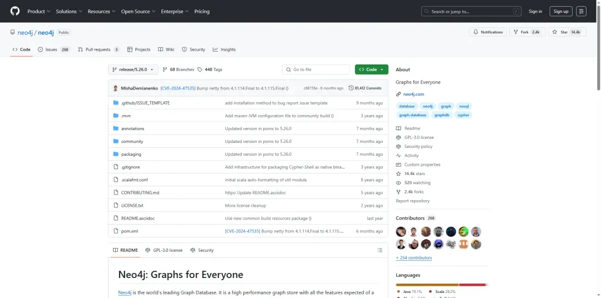This screenshot has height=298, width=601.
Task: Expand the Solutions menu
Action: tap(69, 12)
